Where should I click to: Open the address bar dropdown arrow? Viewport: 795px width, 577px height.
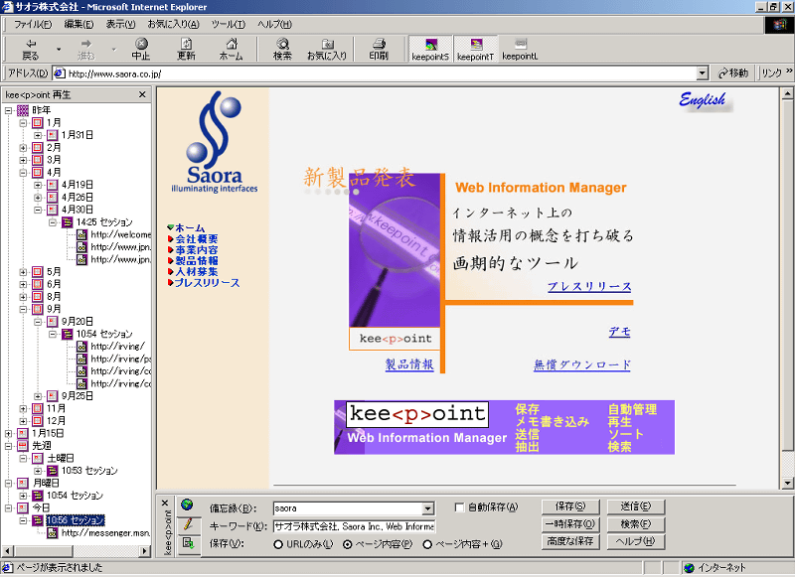click(x=702, y=73)
